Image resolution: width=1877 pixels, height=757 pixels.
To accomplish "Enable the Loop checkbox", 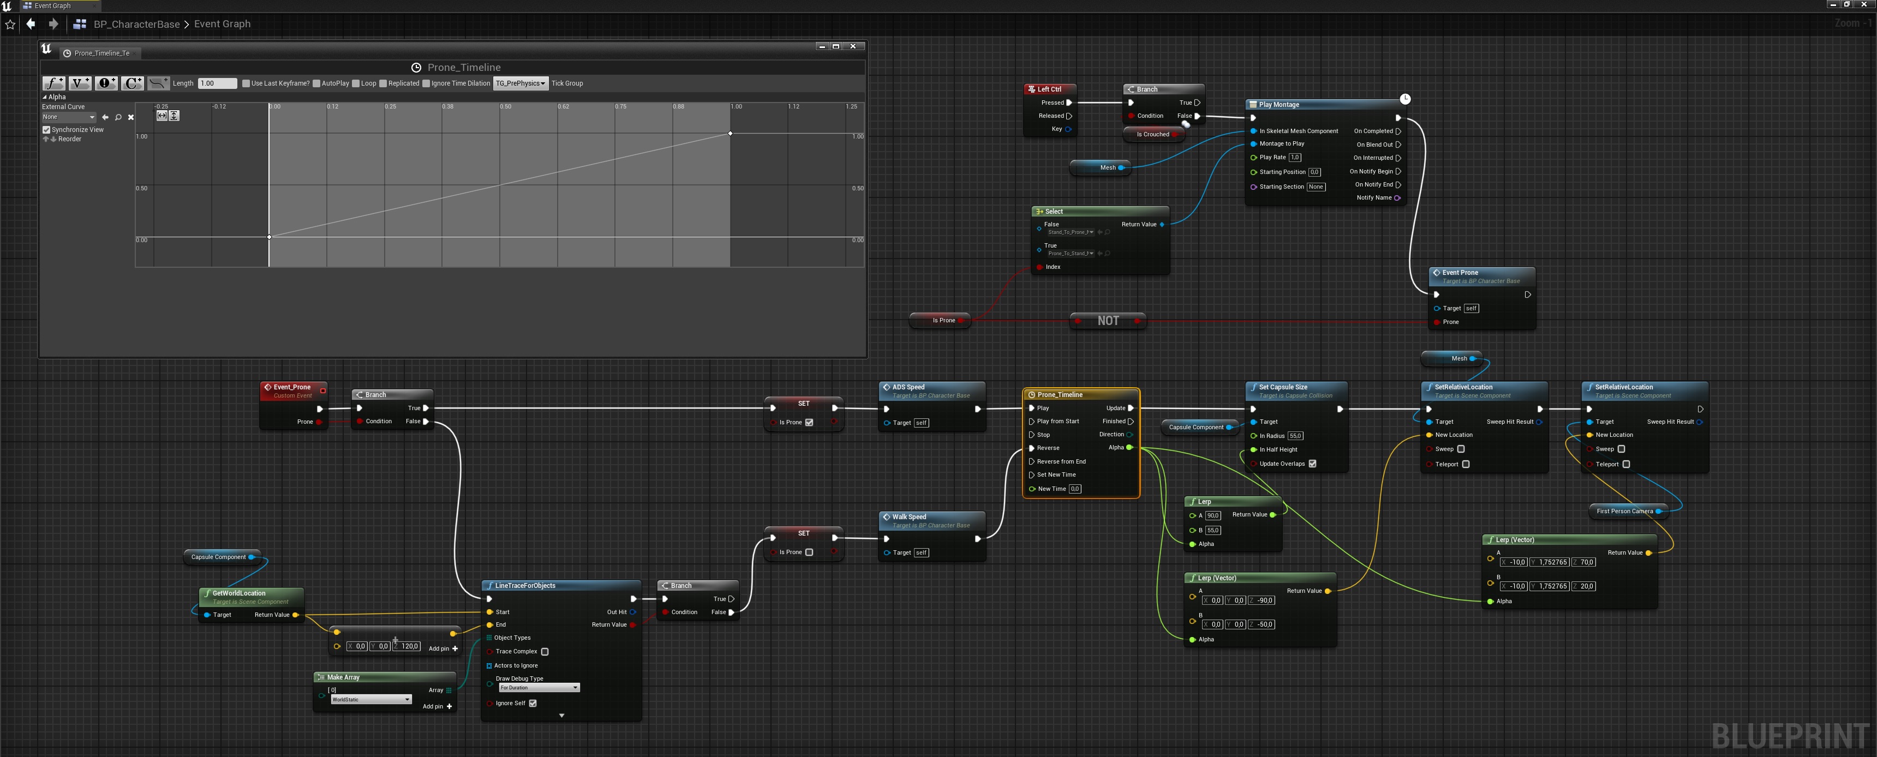I will click(356, 83).
